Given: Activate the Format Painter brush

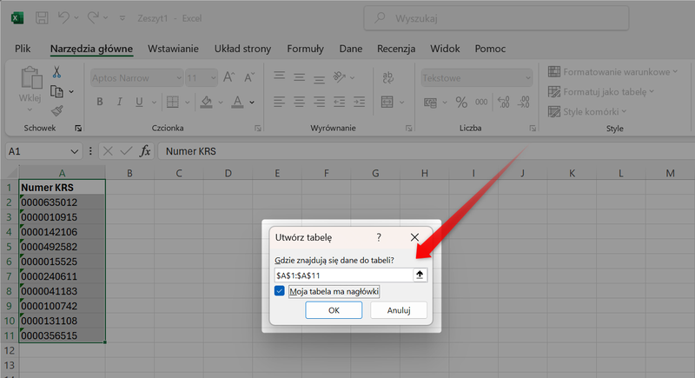Looking at the screenshot, I should [56, 110].
